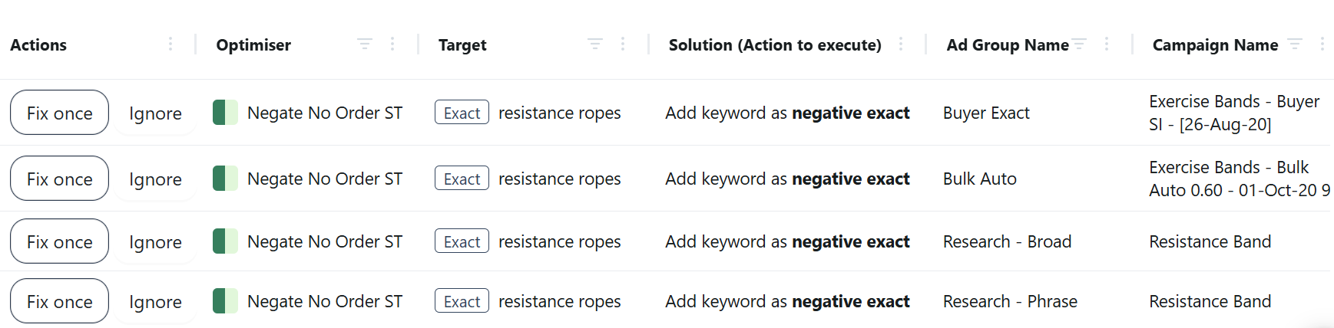
Task: Ignore the Research - Broad suggestion
Action: 155,241
